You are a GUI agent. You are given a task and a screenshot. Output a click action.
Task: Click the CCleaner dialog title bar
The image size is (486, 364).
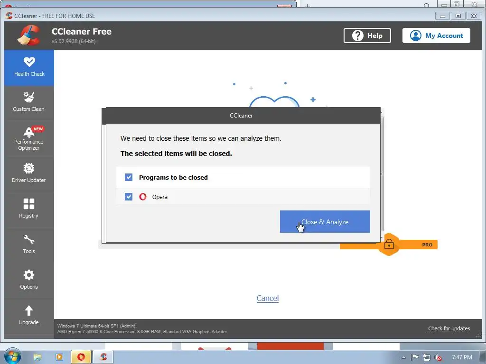(x=241, y=116)
